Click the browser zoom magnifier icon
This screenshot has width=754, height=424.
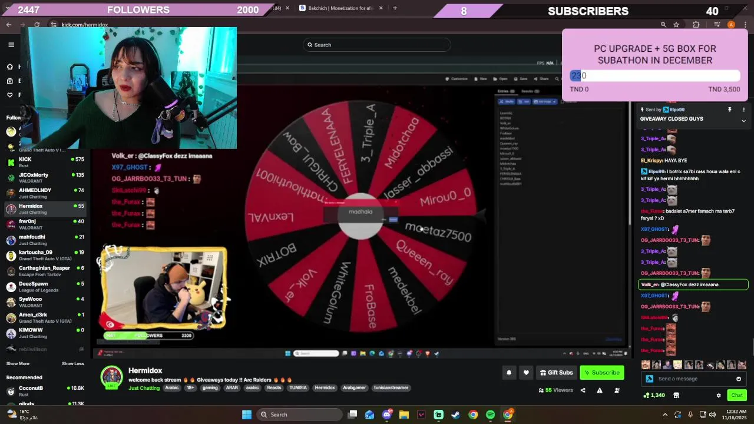tap(663, 25)
